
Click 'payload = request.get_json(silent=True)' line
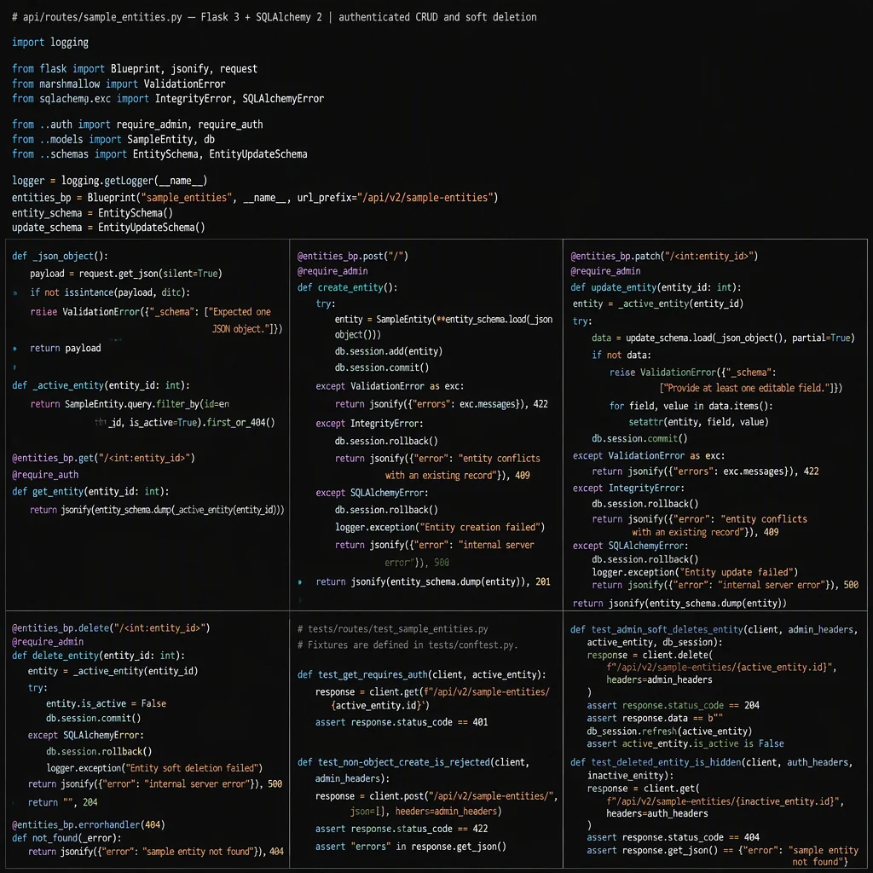(126, 274)
